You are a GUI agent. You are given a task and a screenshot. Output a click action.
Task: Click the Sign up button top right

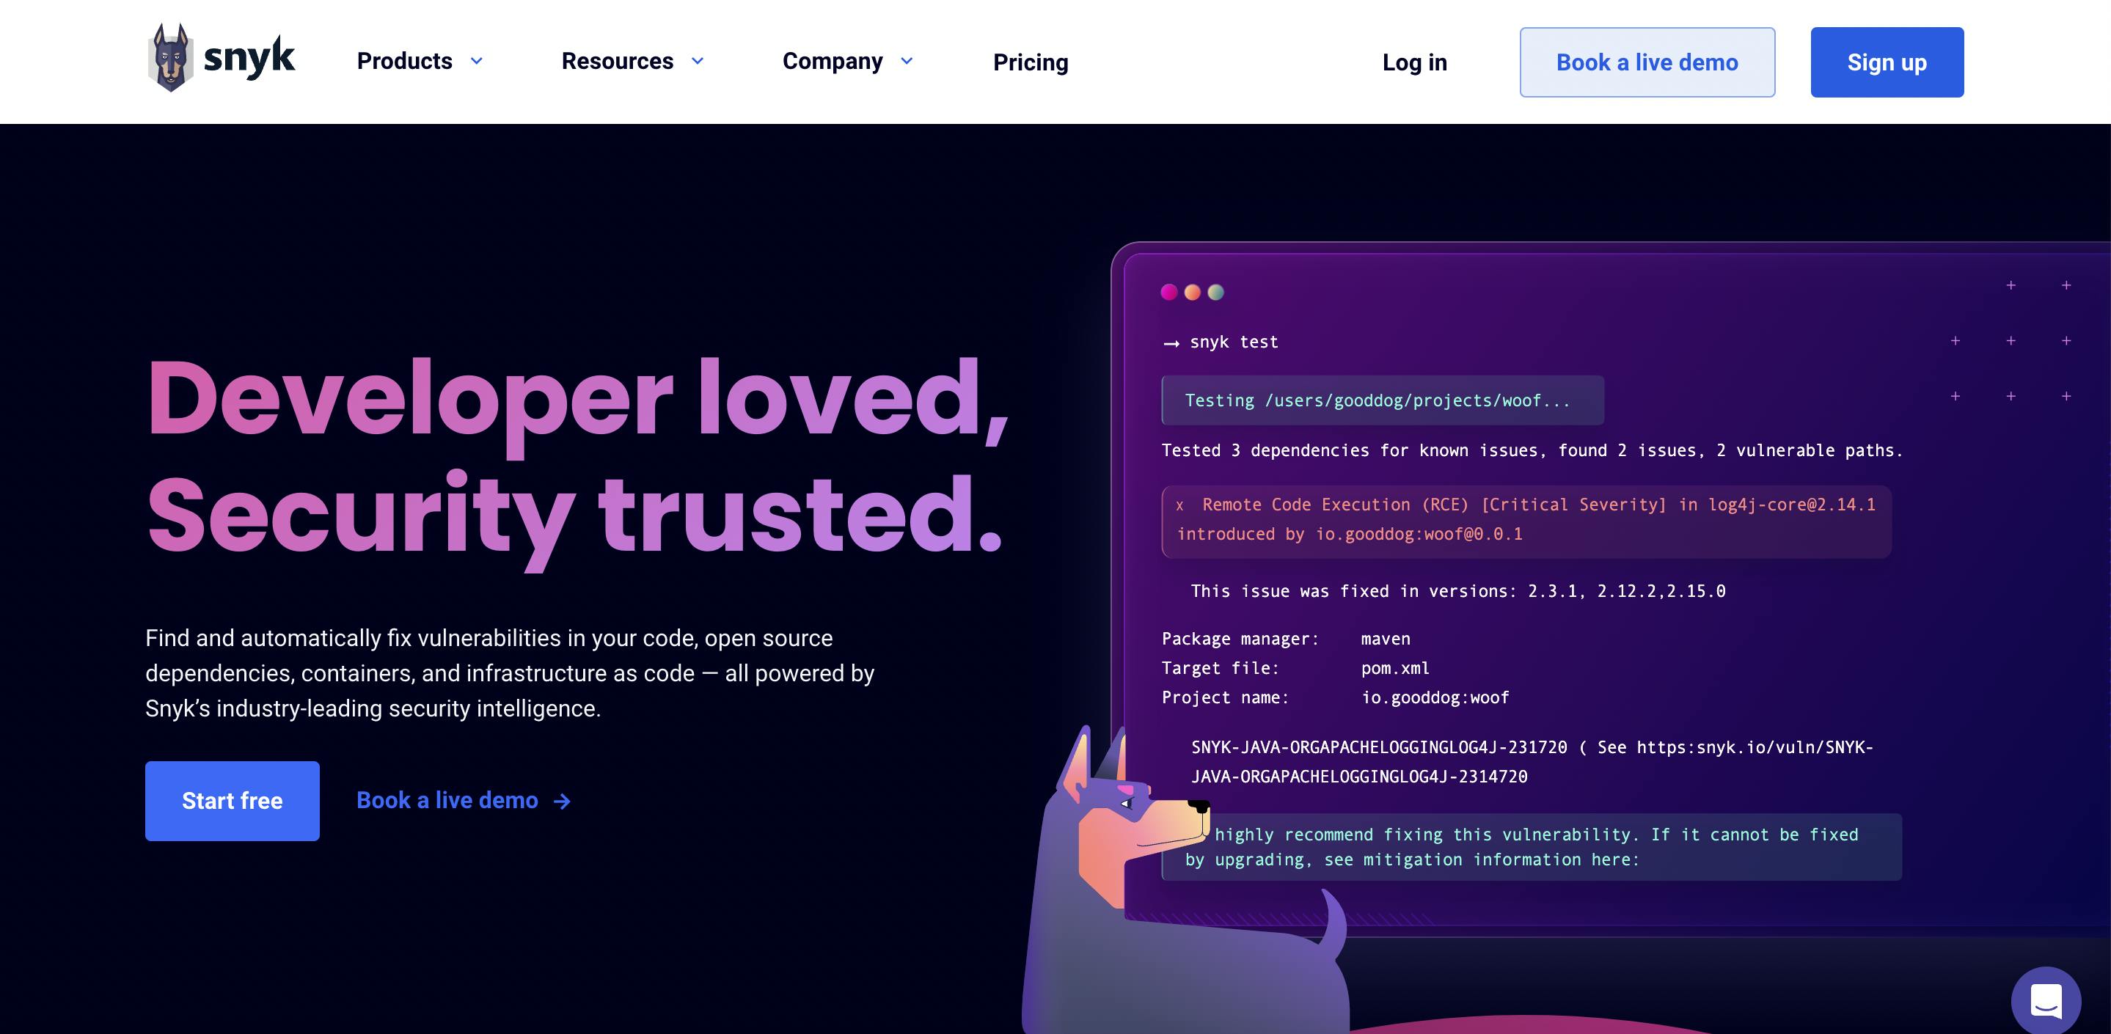pos(1886,62)
